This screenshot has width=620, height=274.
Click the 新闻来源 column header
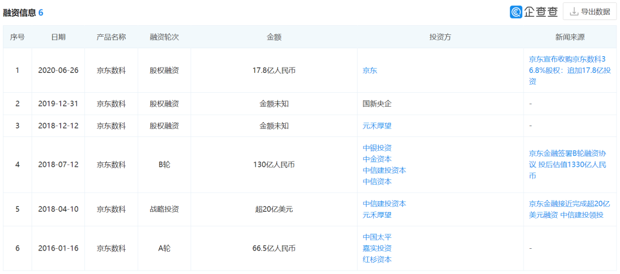click(570, 37)
